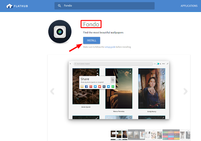The width and height of the screenshot is (201, 141).
Task: Open the APPLICATIONS menu item
Action: pyautogui.click(x=189, y=6)
